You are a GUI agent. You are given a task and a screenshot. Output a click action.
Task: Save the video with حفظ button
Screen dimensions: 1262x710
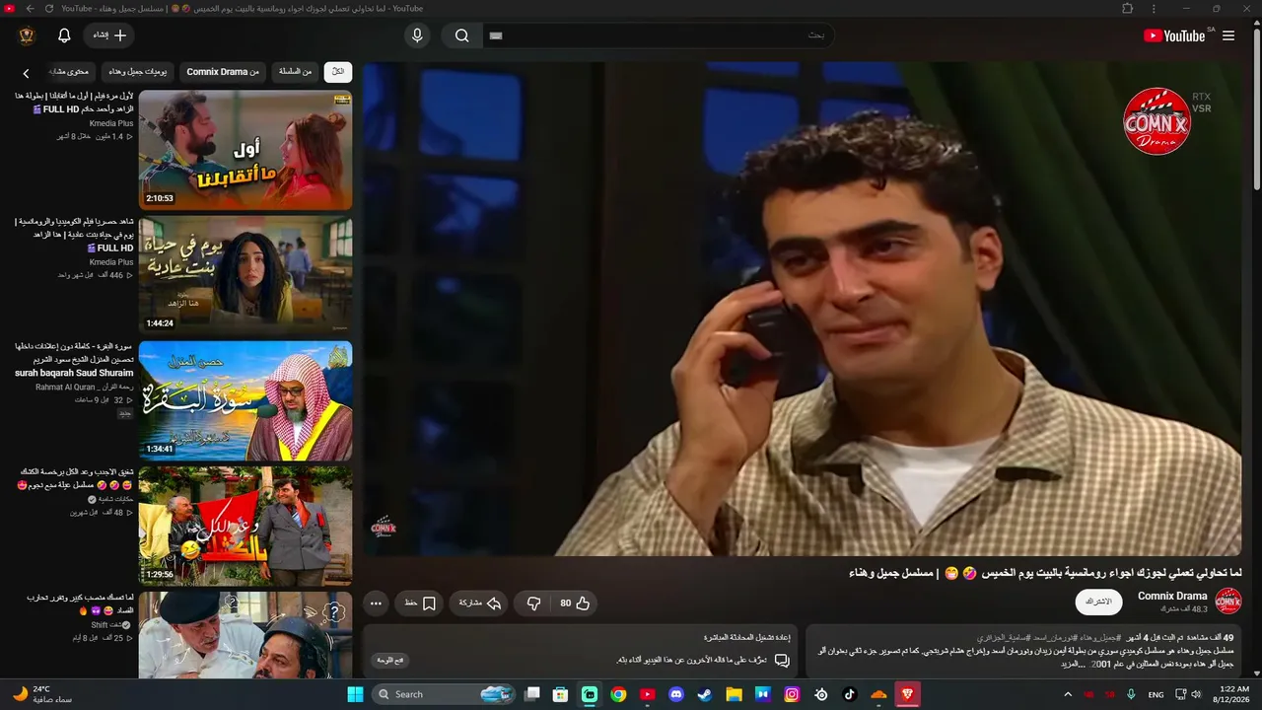click(420, 603)
